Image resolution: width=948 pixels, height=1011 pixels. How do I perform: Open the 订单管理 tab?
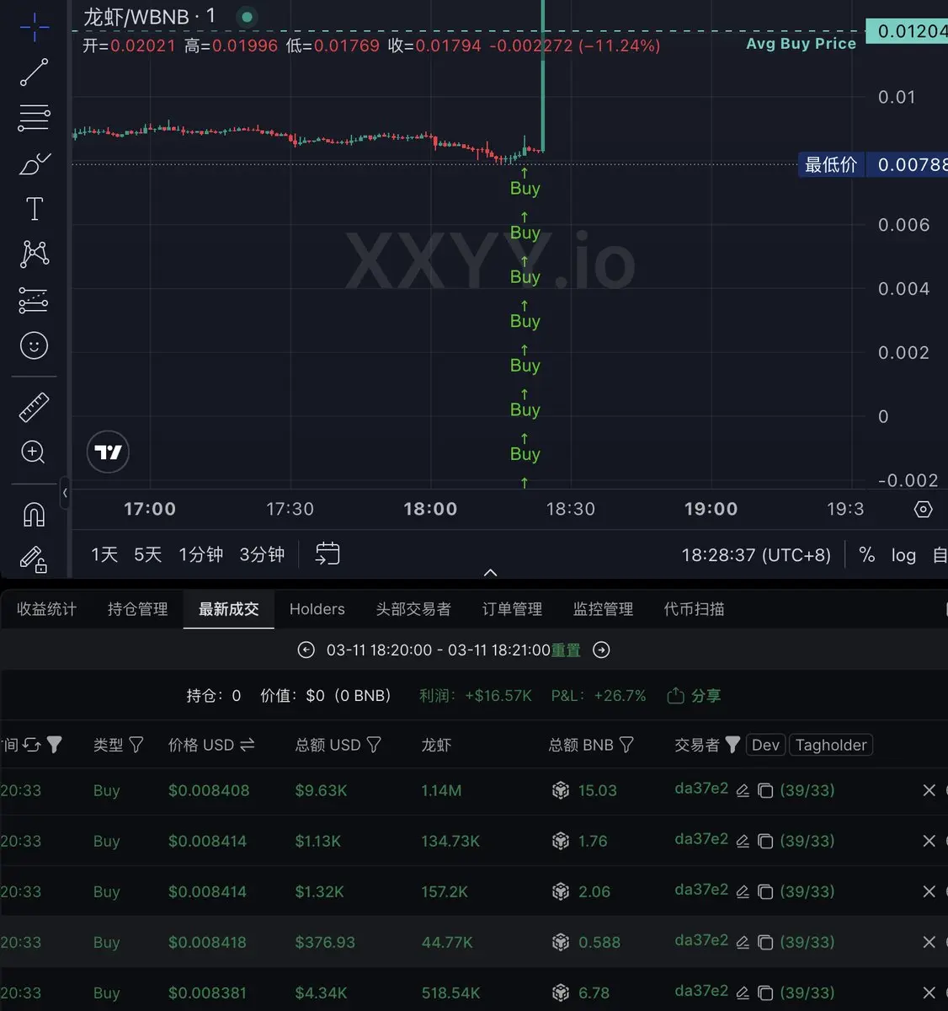point(512,609)
